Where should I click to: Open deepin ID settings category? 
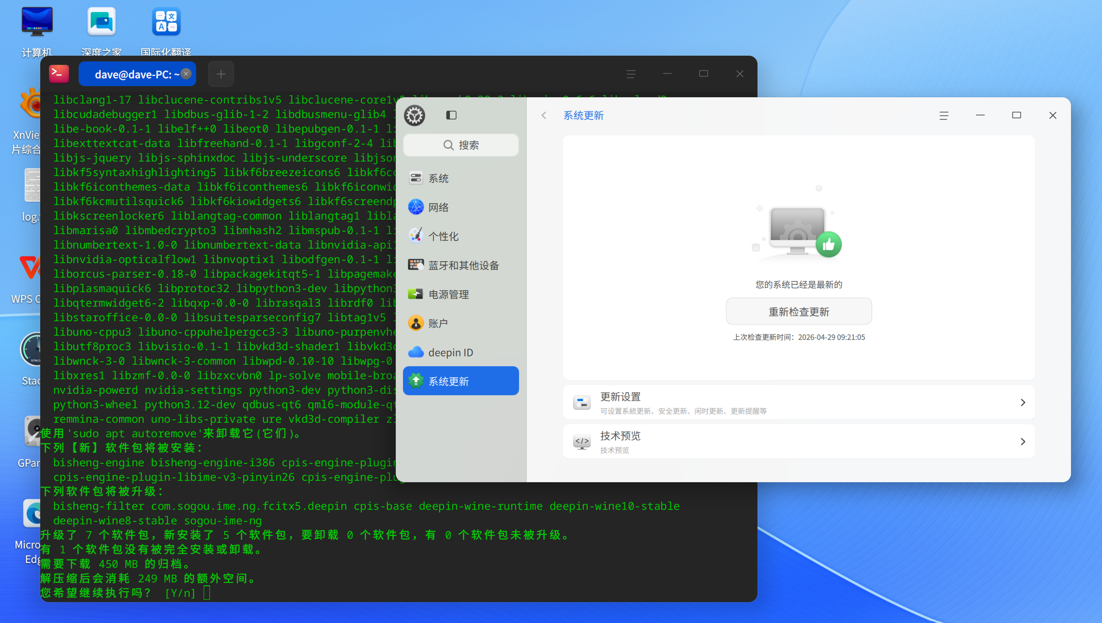(461, 352)
